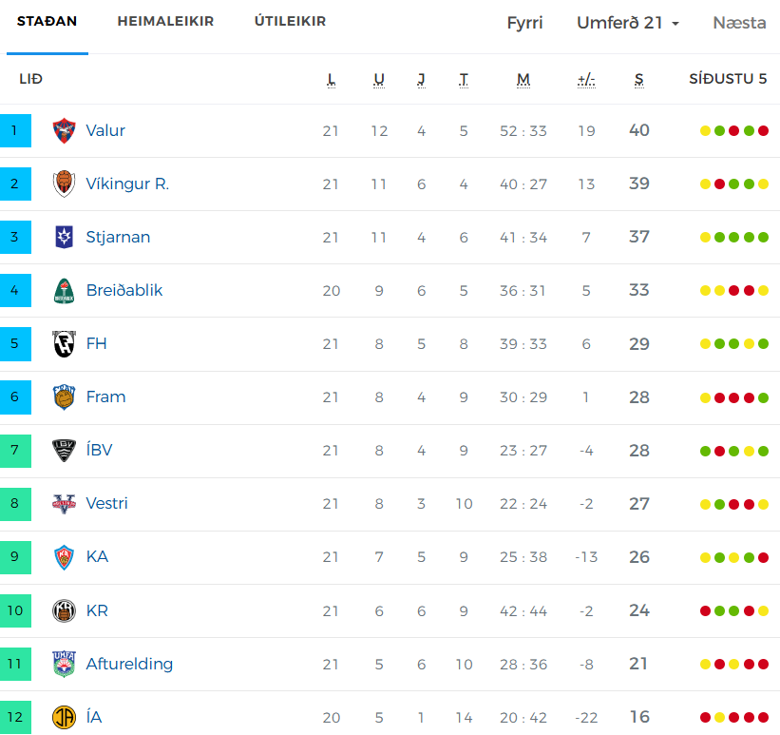
Task: Click the Breiðablik green crest icon
Action: [65, 291]
